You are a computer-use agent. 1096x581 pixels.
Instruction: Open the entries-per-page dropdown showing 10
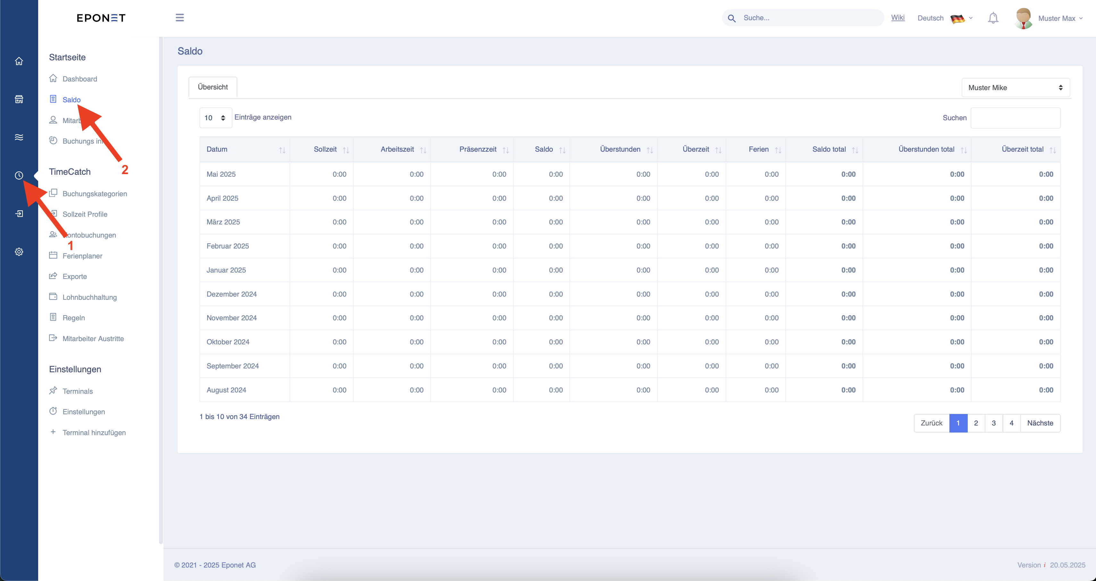point(215,118)
